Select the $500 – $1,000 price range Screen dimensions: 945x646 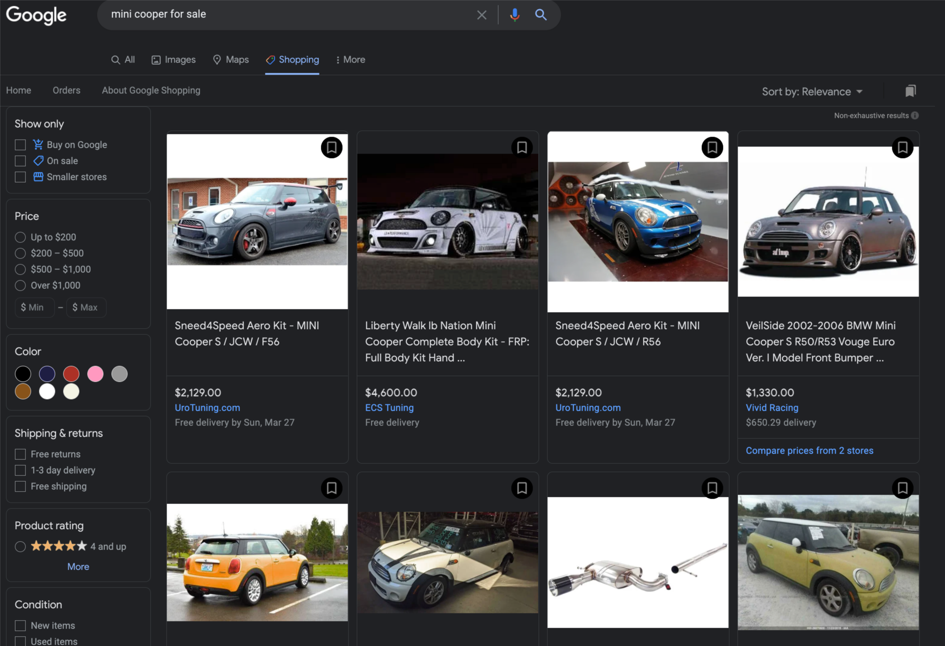[x=20, y=269]
